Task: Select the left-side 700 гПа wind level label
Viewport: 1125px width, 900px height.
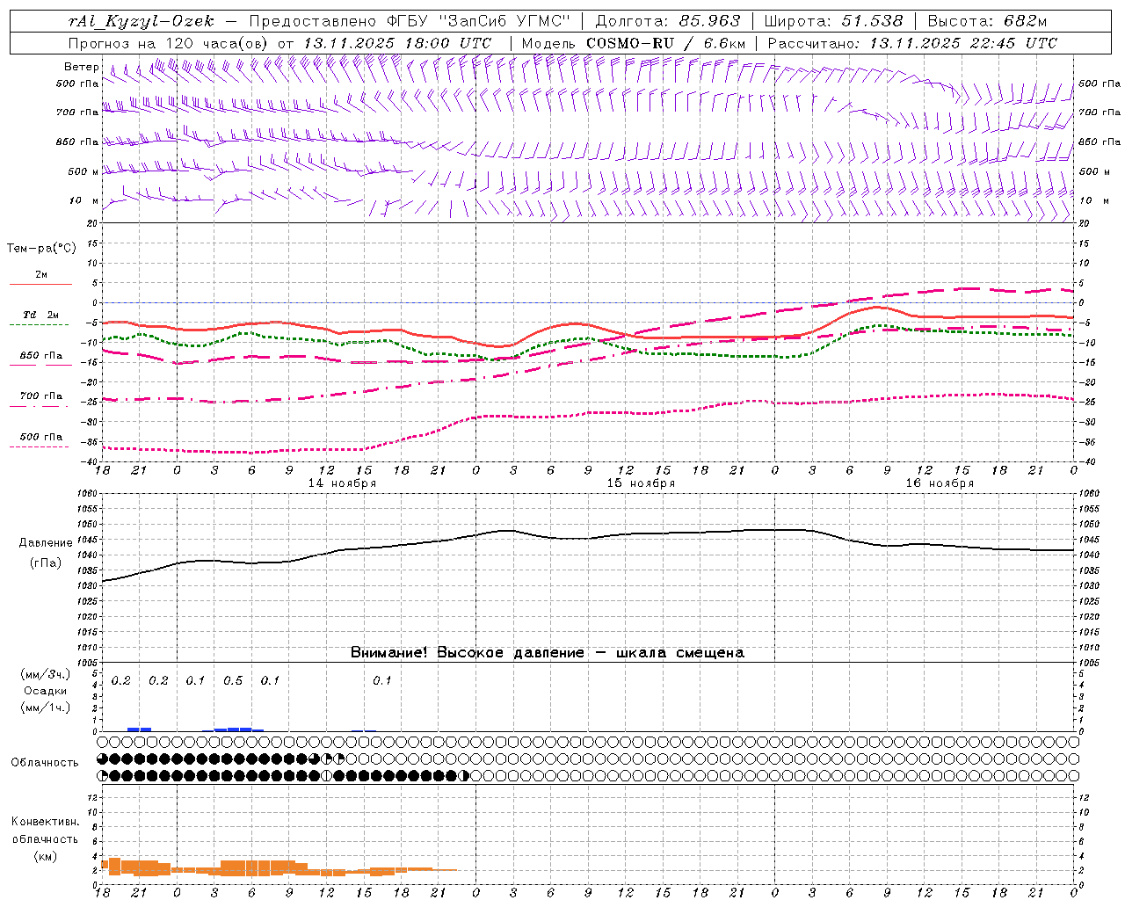Action: tap(77, 112)
